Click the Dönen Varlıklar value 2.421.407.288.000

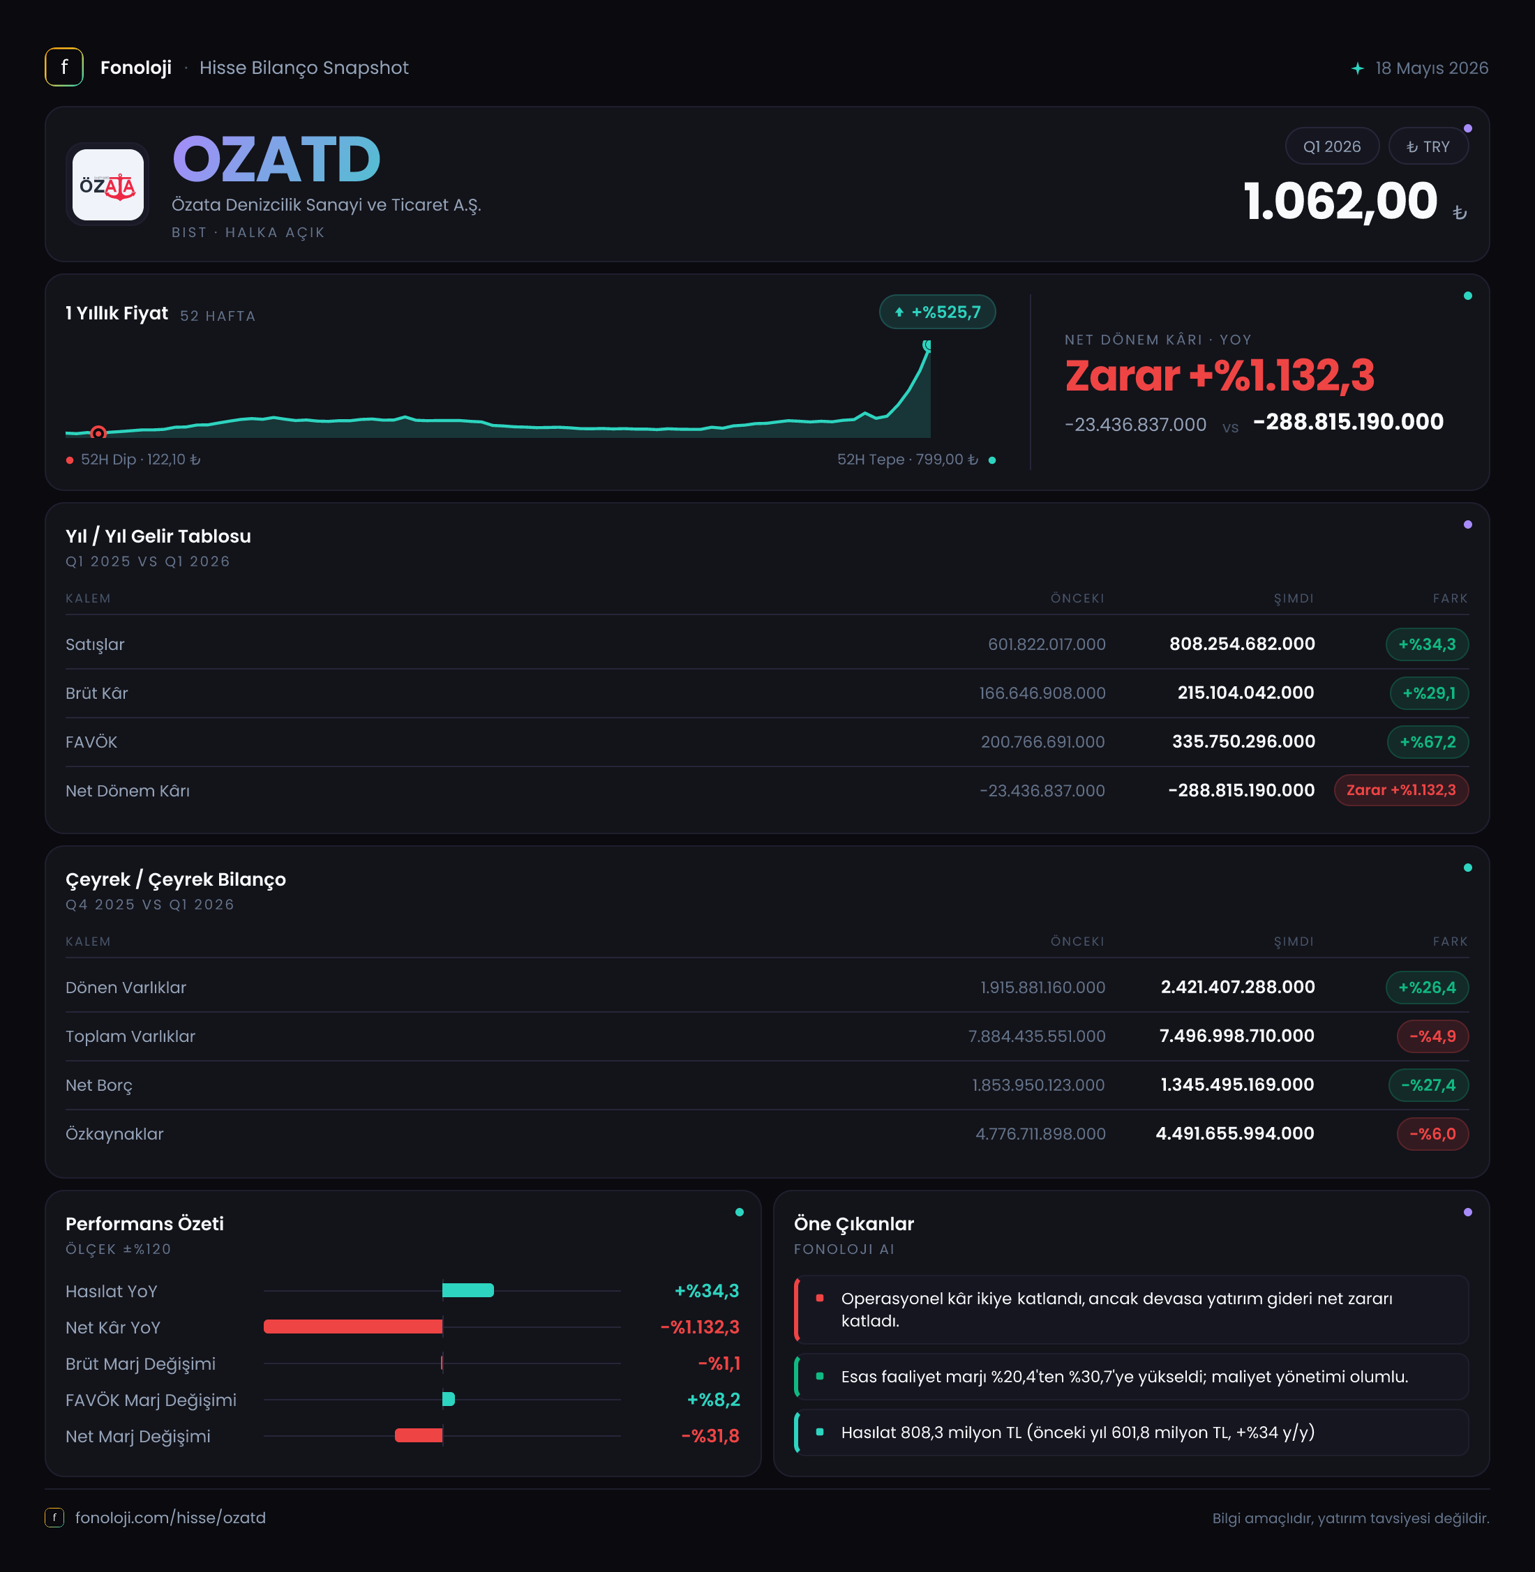(1238, 987)
